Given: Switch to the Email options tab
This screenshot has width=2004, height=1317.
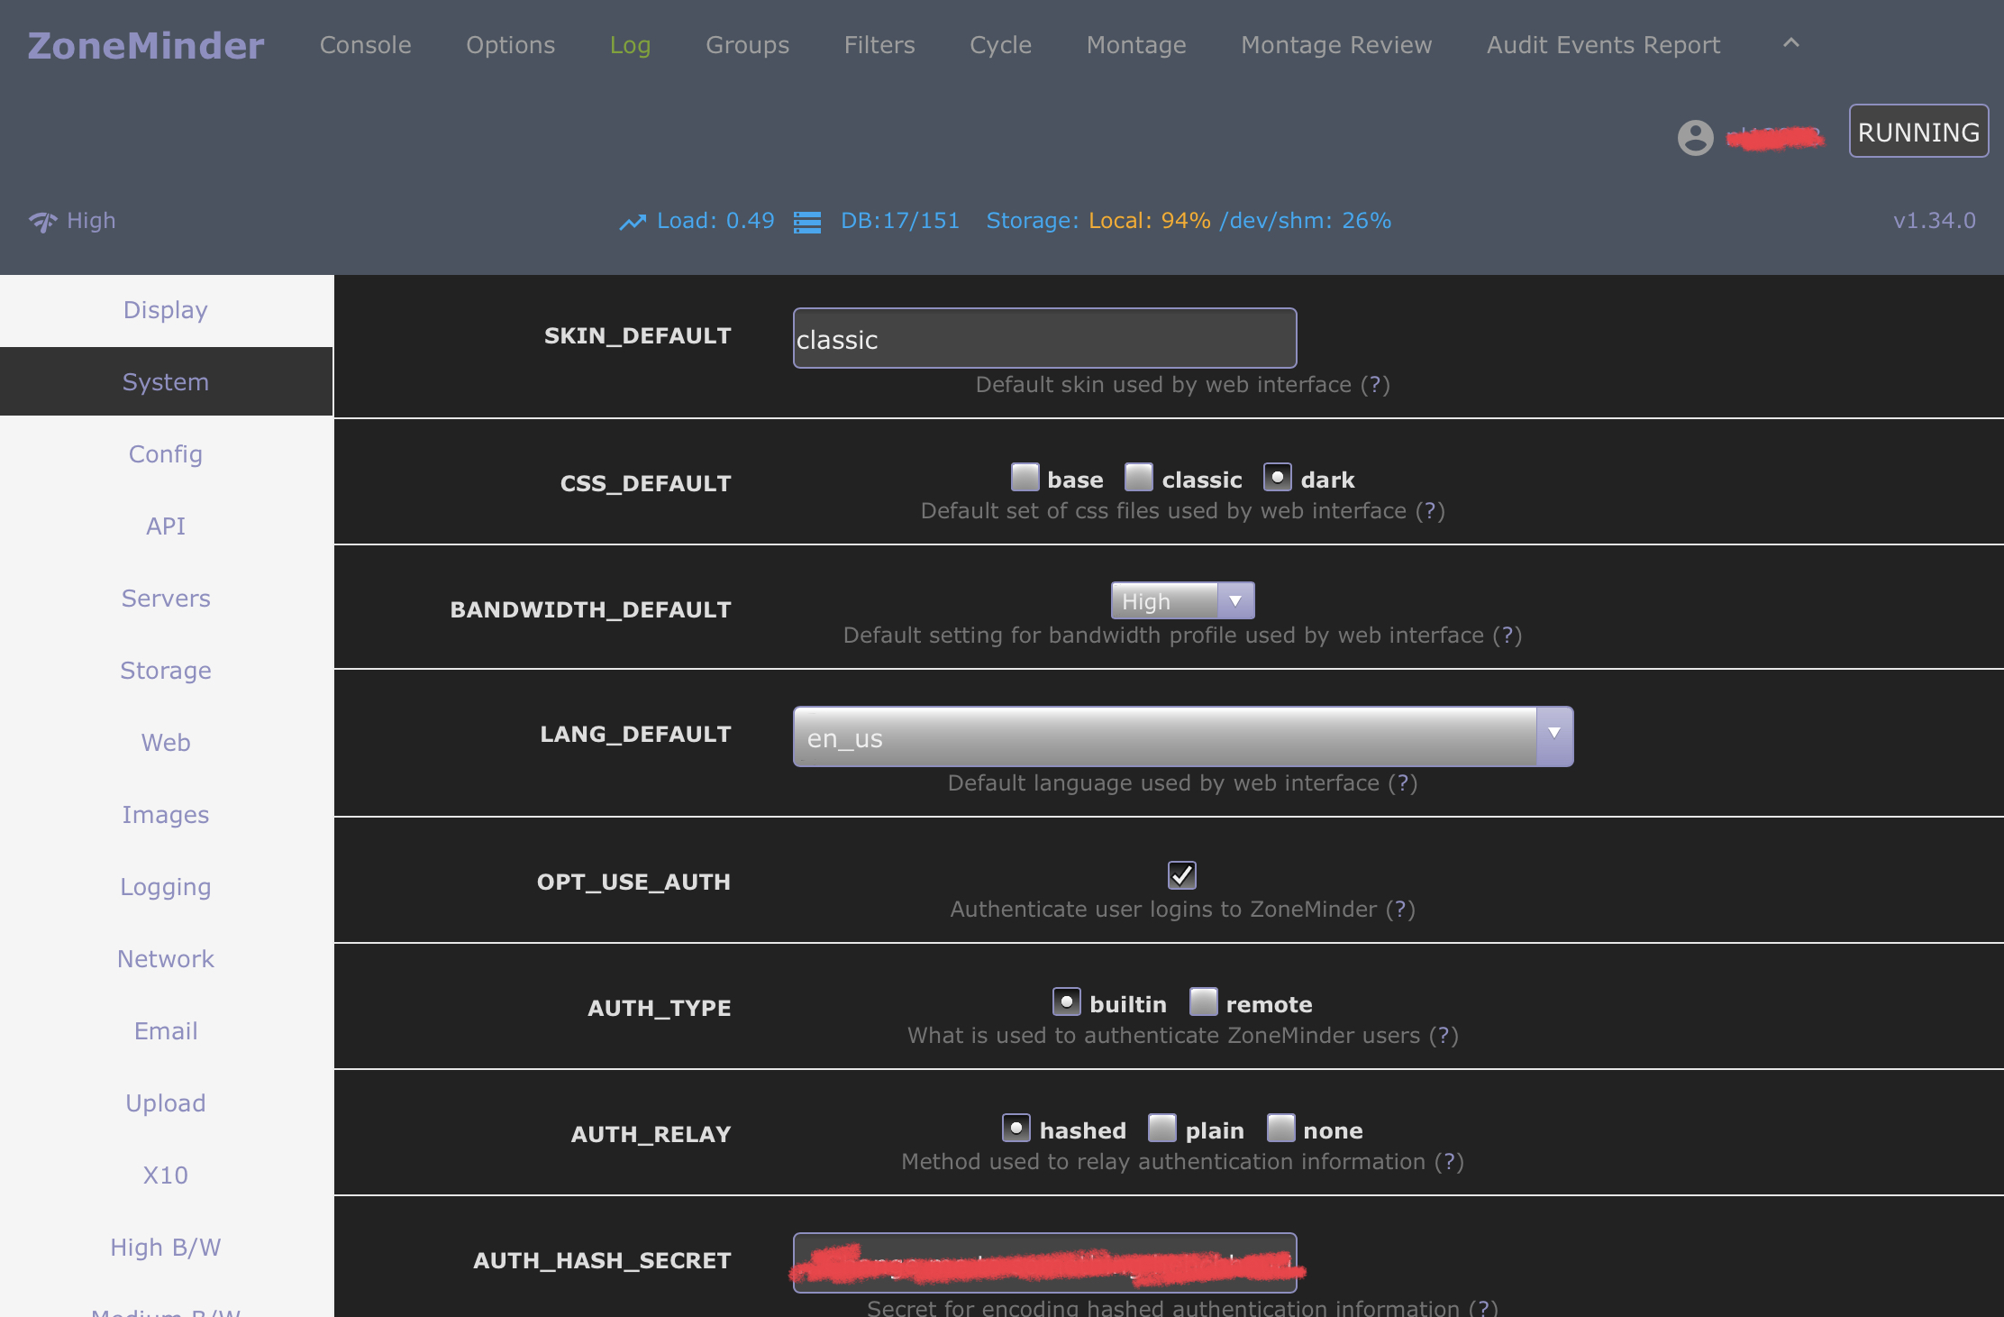Looking at the screenshot, I should coord(166,1031).
